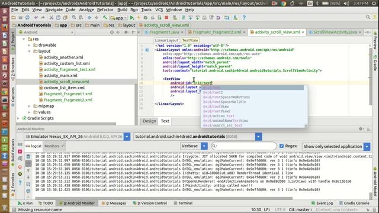Stop the running app with red square

click(x=166, y=18)
